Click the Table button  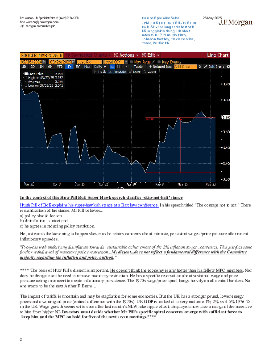pyautogui.click(x=138, y=67)
